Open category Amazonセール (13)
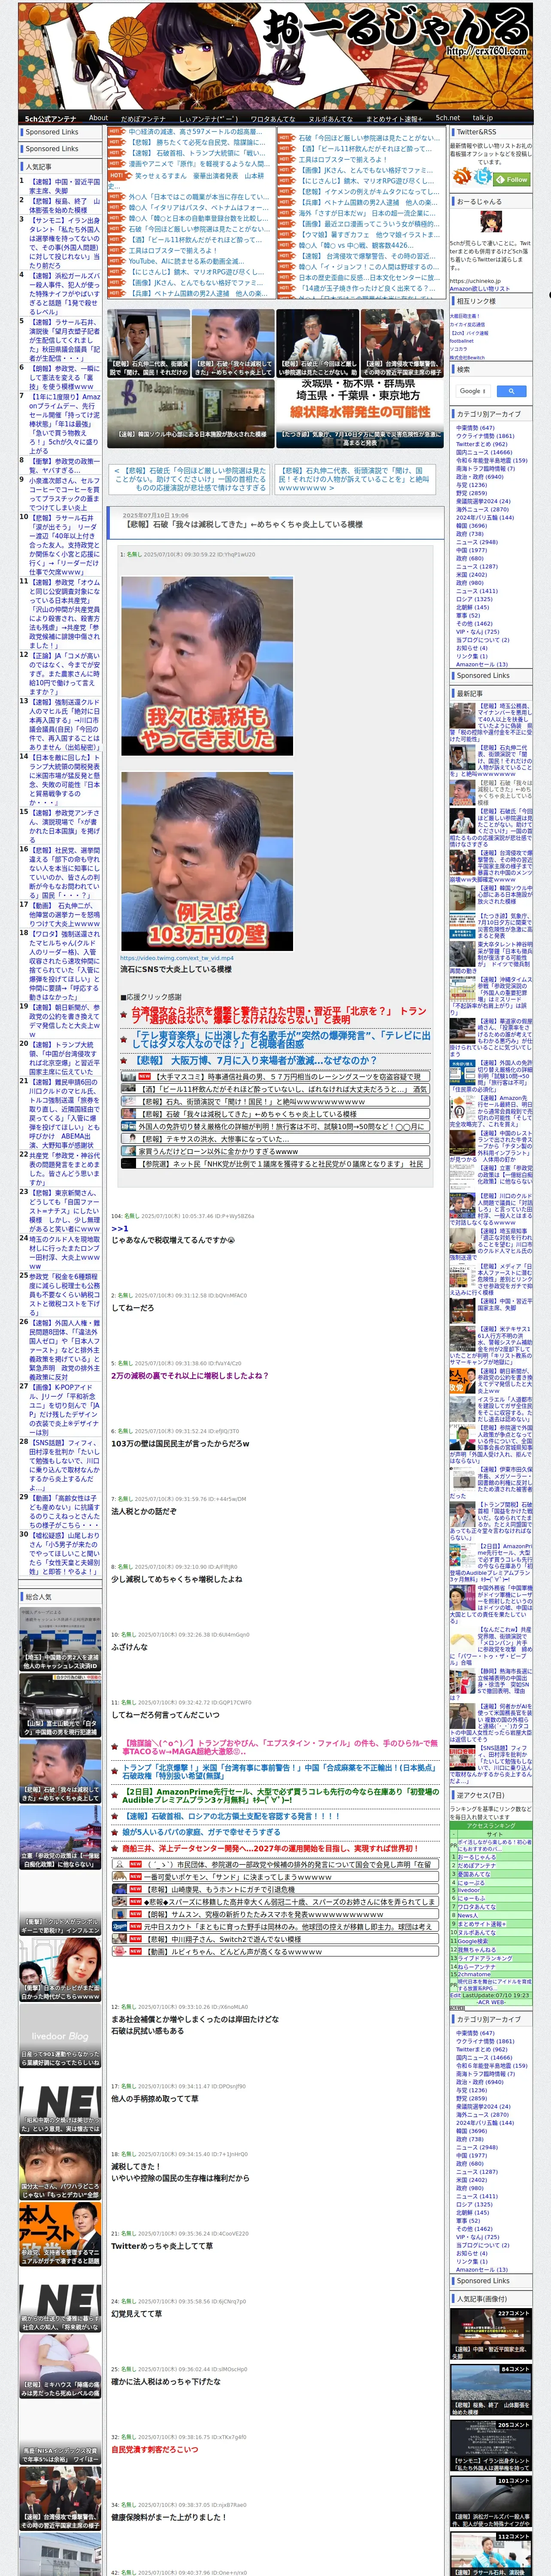Image resolution: width=551 pixels, height=2576 pixels. click(481, 664)
